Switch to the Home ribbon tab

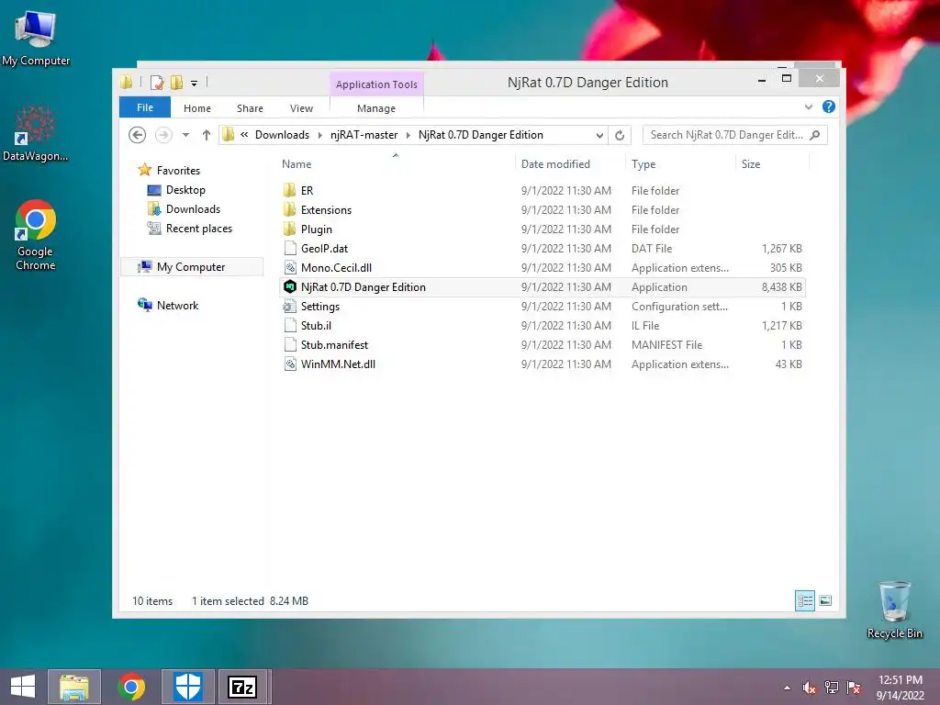pyautogui.click(x=197, y=108)
